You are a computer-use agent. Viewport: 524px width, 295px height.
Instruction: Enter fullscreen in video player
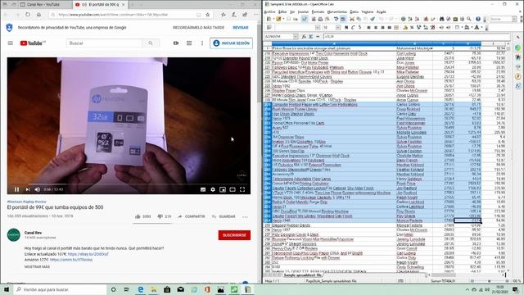(x=242, y=189)
